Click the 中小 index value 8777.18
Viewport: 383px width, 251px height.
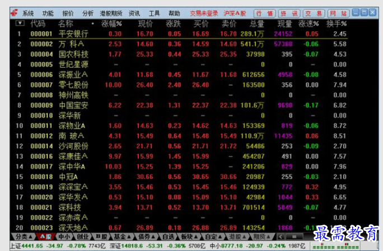(232, 245)
